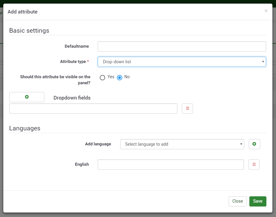
Task: Open the Attribute type drop-down list
Action: click(x=182, y=62)
